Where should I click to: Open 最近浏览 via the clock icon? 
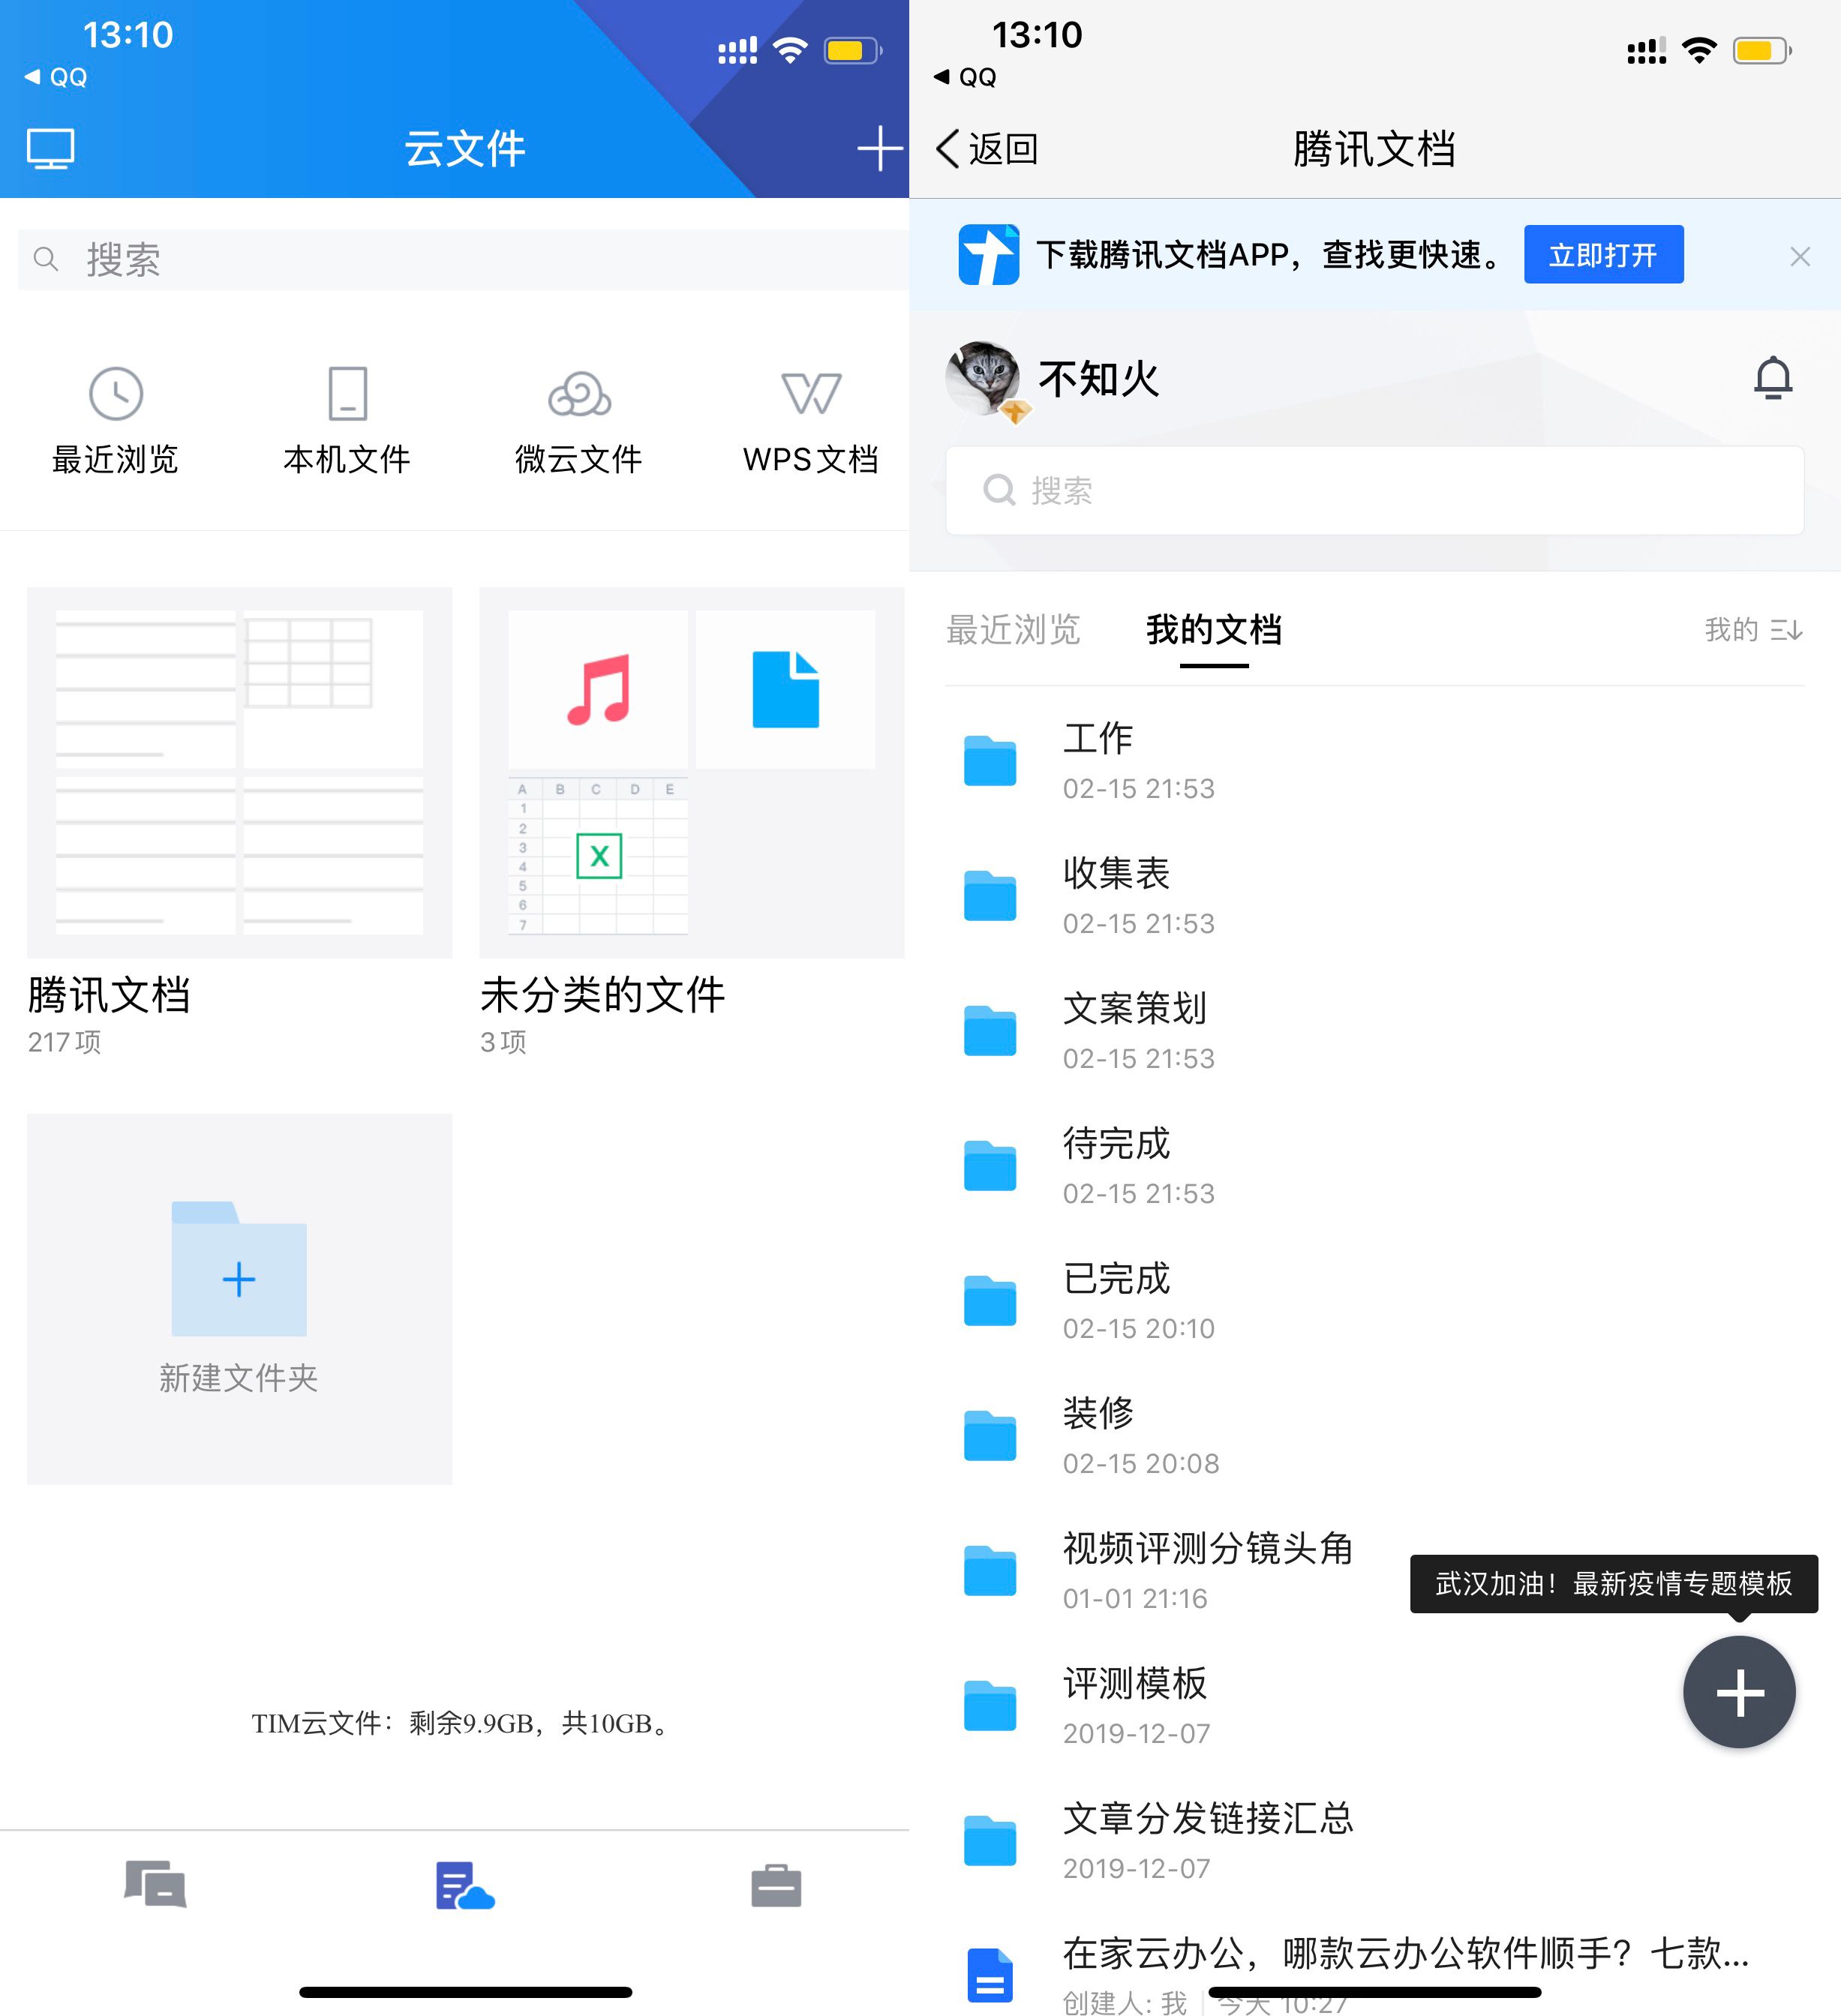(x=115, y=394)
